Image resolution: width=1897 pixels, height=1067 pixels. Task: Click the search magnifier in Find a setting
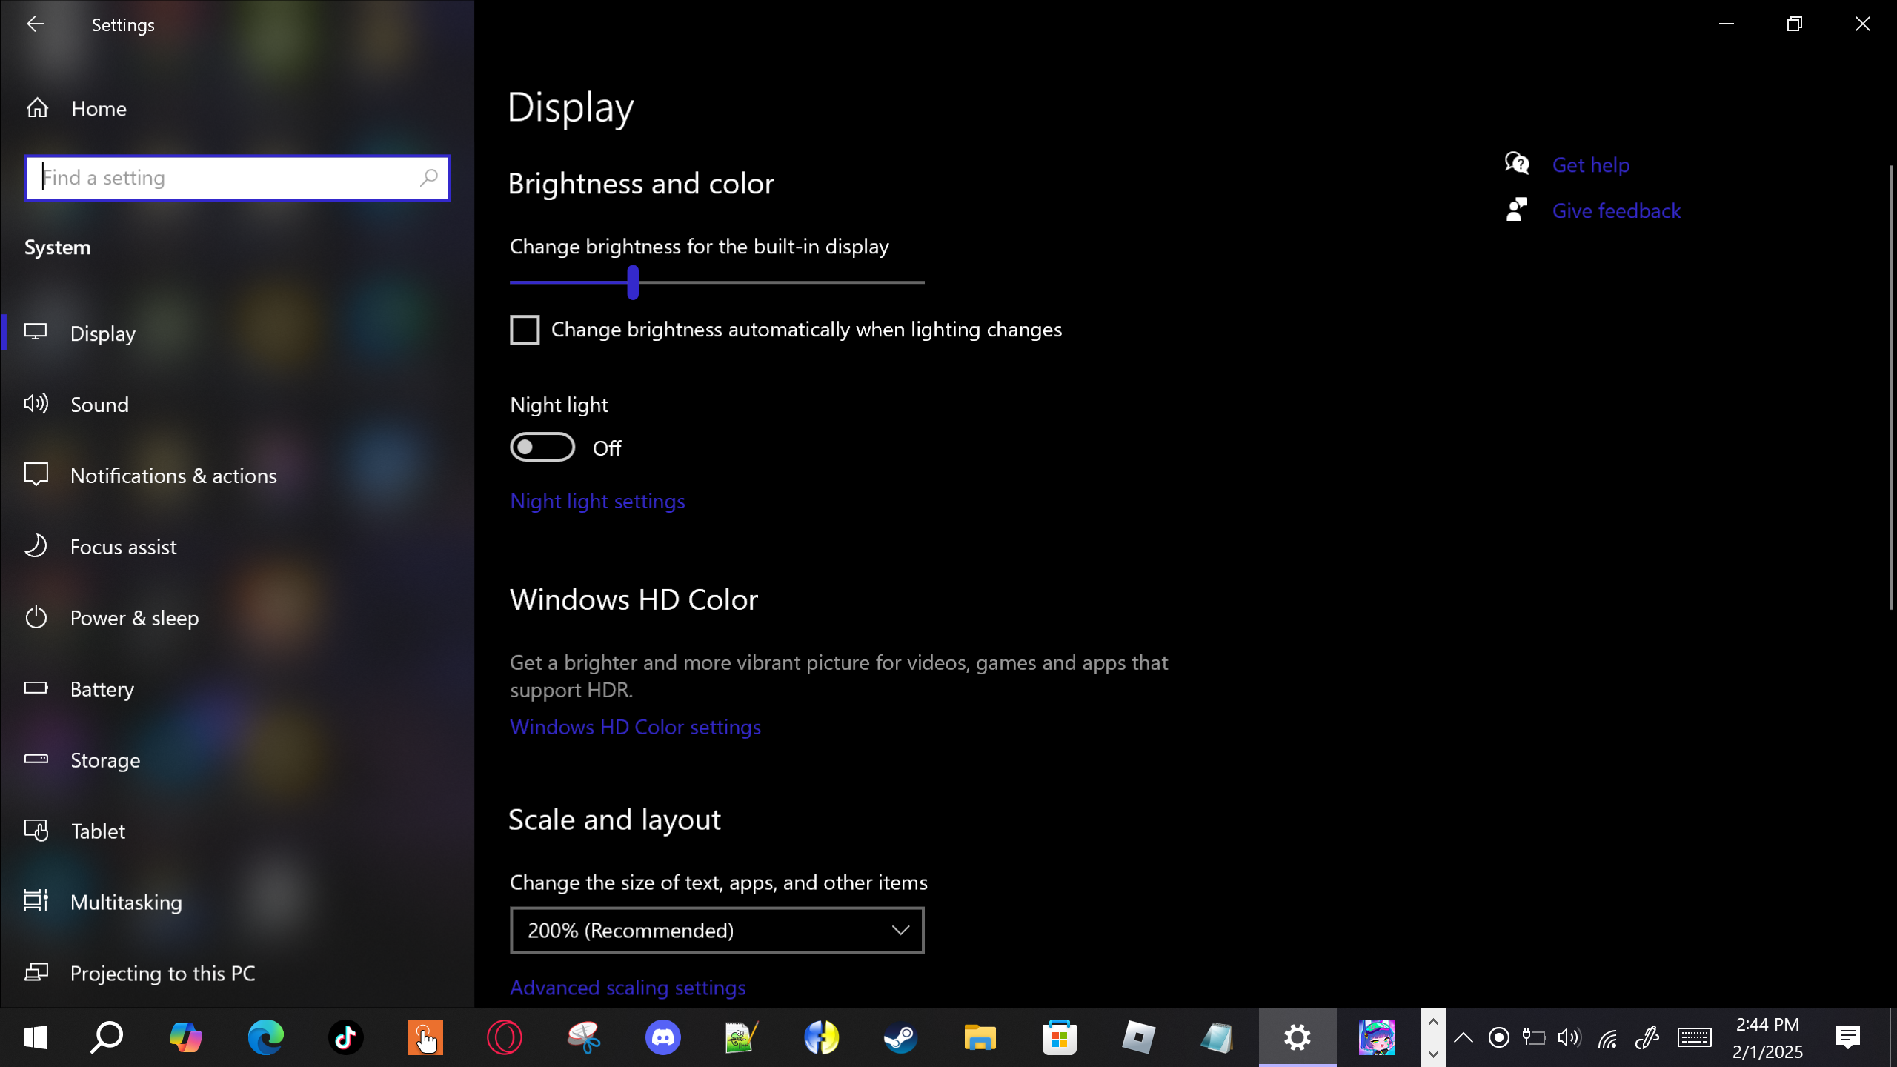[428, 178]
